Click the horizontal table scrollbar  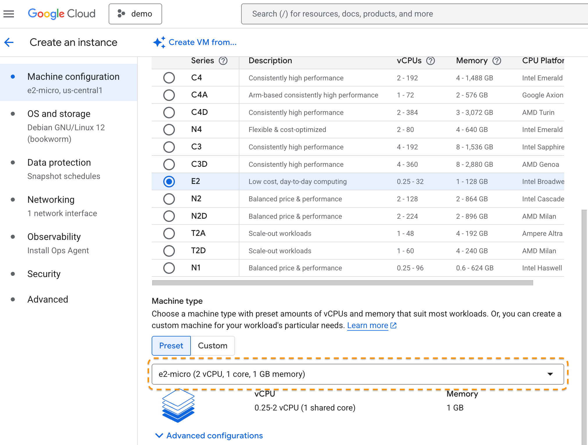[342, 283]
